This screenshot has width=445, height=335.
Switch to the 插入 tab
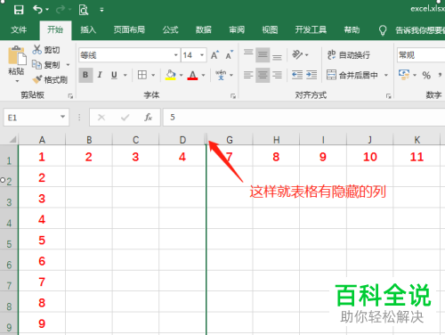coord(88,29)
